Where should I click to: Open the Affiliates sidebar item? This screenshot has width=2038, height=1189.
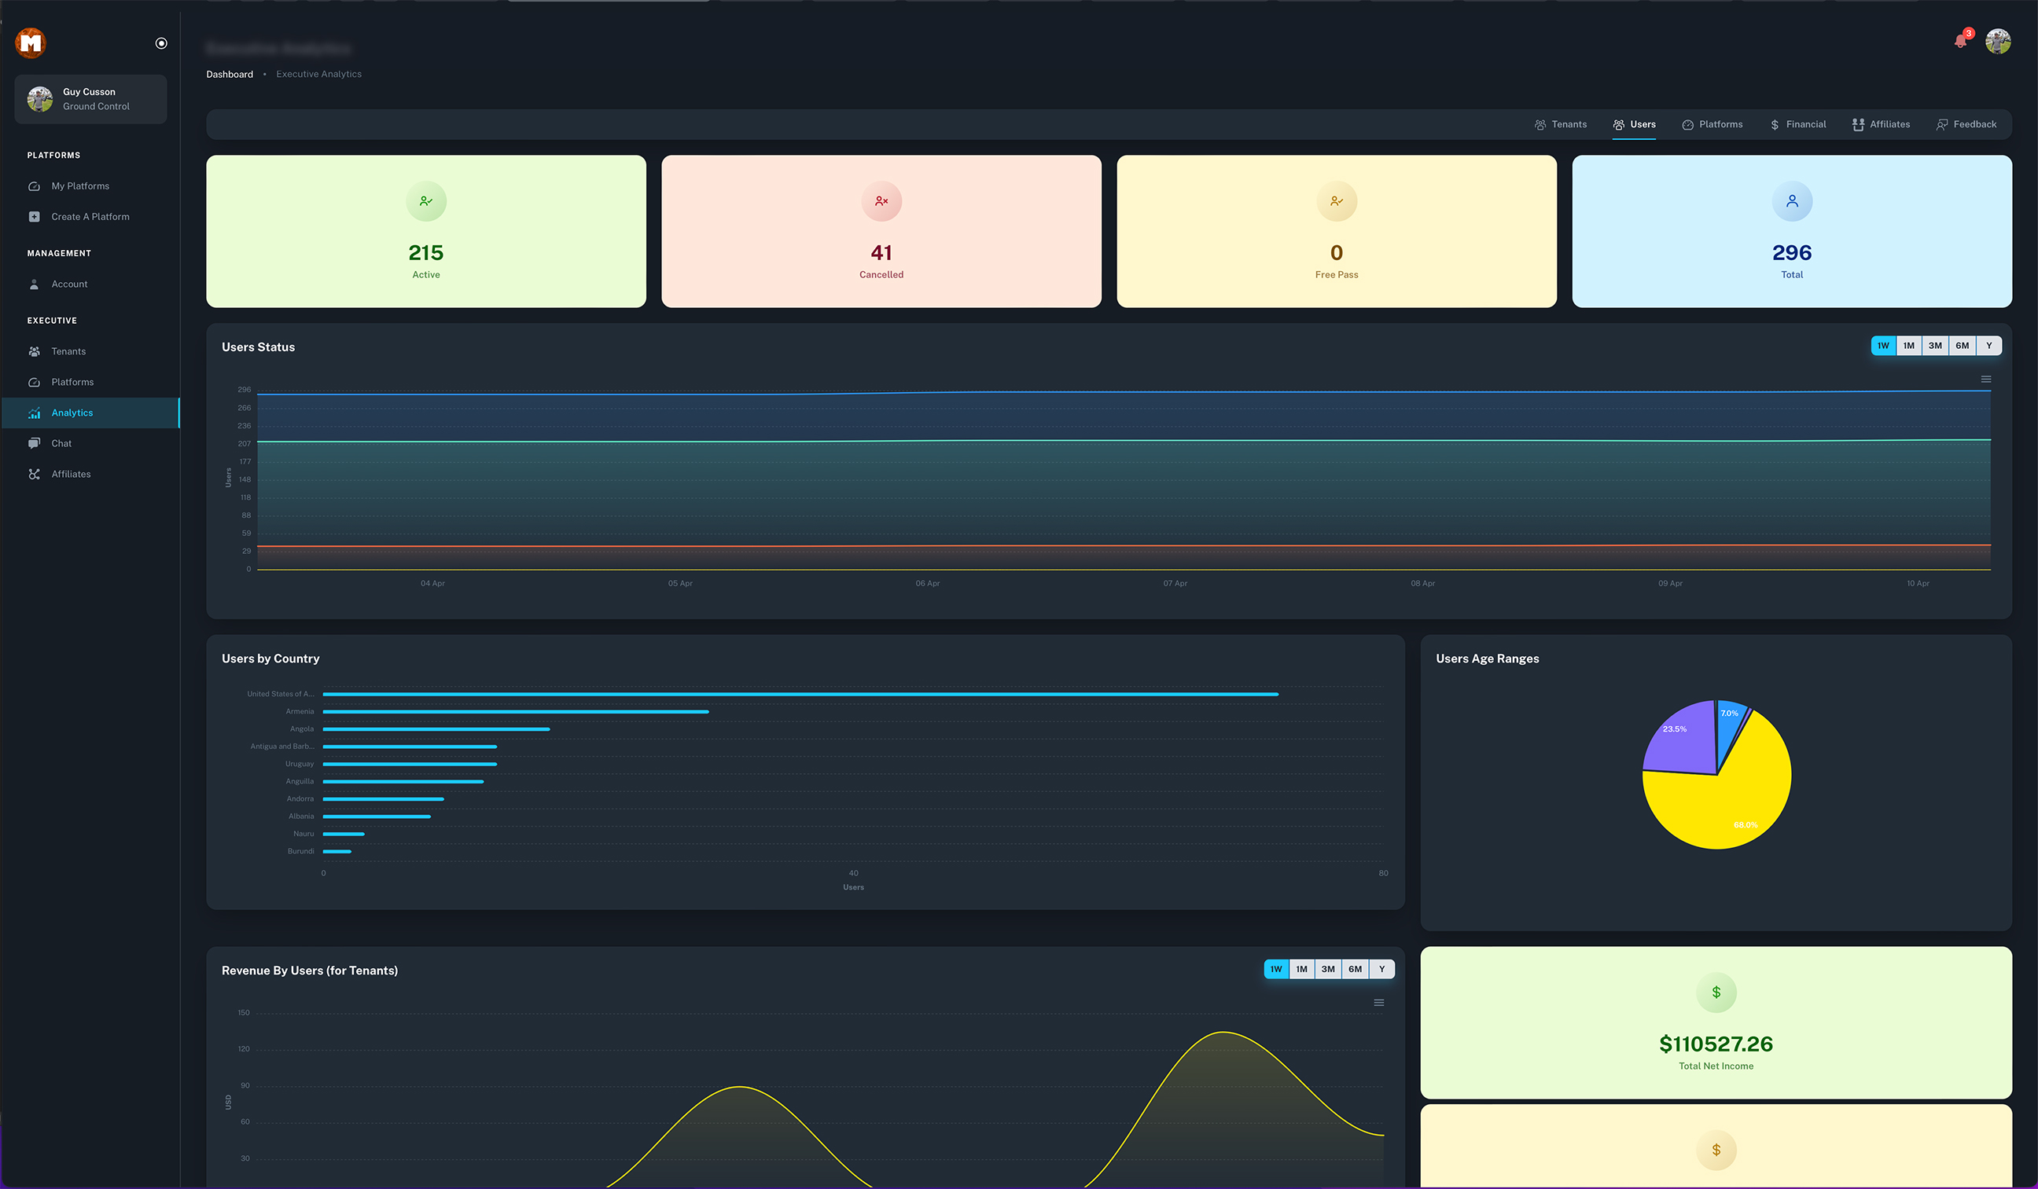click(72, 474)
